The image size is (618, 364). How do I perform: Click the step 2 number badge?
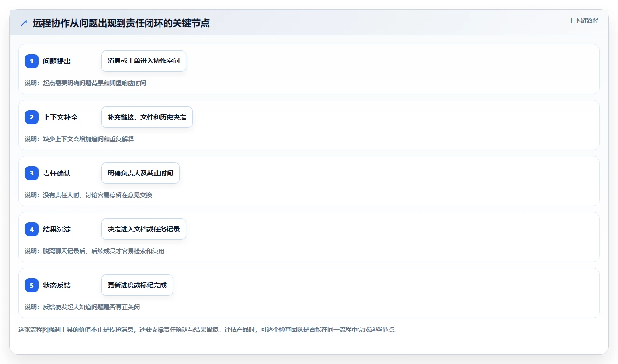pyautogui.click(x=32, y=117)
